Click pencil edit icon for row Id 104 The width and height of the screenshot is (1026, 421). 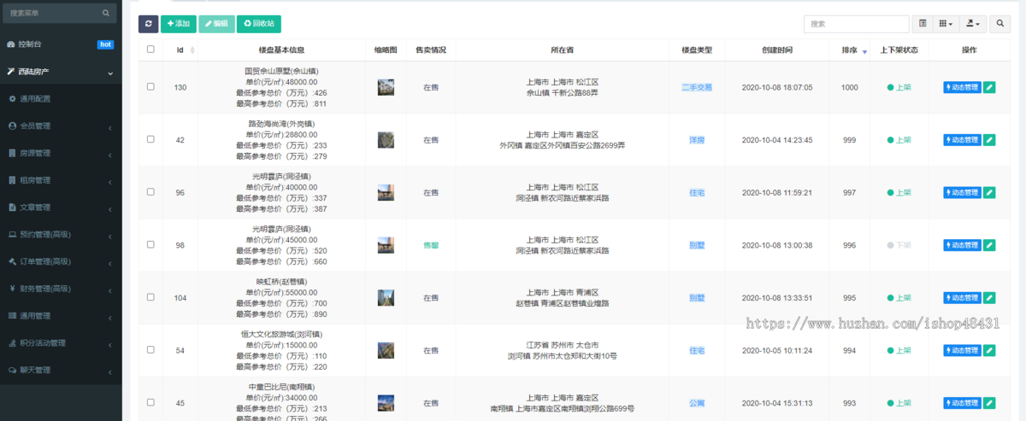(989, 297)
